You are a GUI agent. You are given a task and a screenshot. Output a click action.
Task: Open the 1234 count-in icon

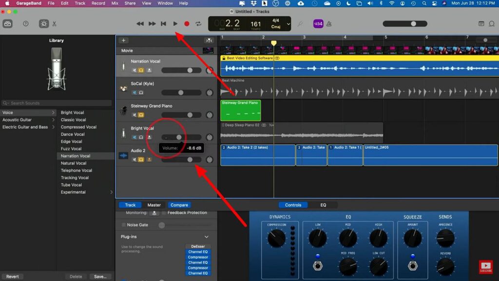317,23
